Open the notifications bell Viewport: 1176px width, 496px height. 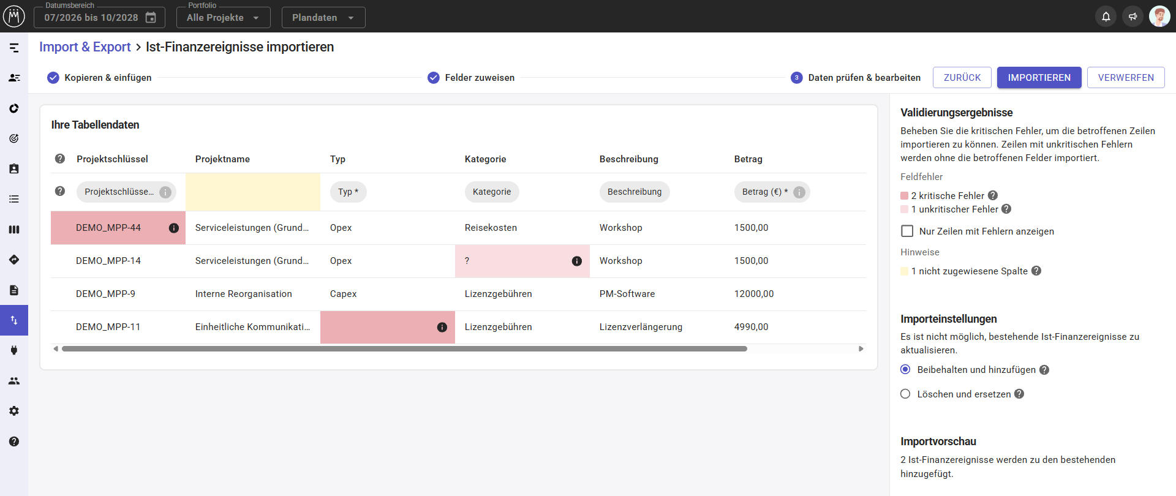[1106, 17]
